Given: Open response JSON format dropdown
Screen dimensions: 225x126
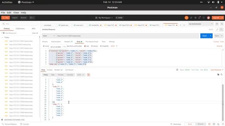Looking at the screenshot, I should pyautogui.click(x=81, y=75).
